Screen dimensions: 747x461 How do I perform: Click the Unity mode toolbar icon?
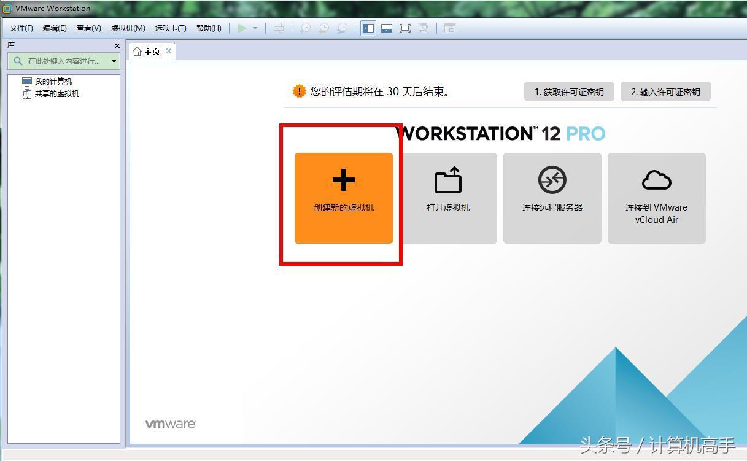[424, 28]
